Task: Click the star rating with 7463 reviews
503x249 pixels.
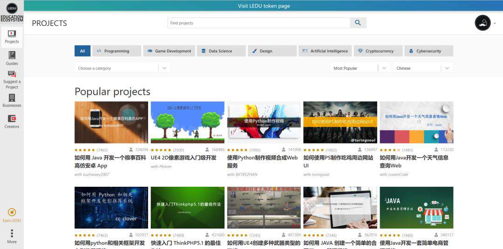Action: (85, 236)
